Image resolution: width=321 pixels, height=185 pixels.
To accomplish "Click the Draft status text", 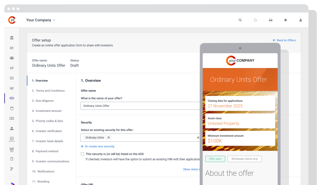I will [x=74, y=66].
